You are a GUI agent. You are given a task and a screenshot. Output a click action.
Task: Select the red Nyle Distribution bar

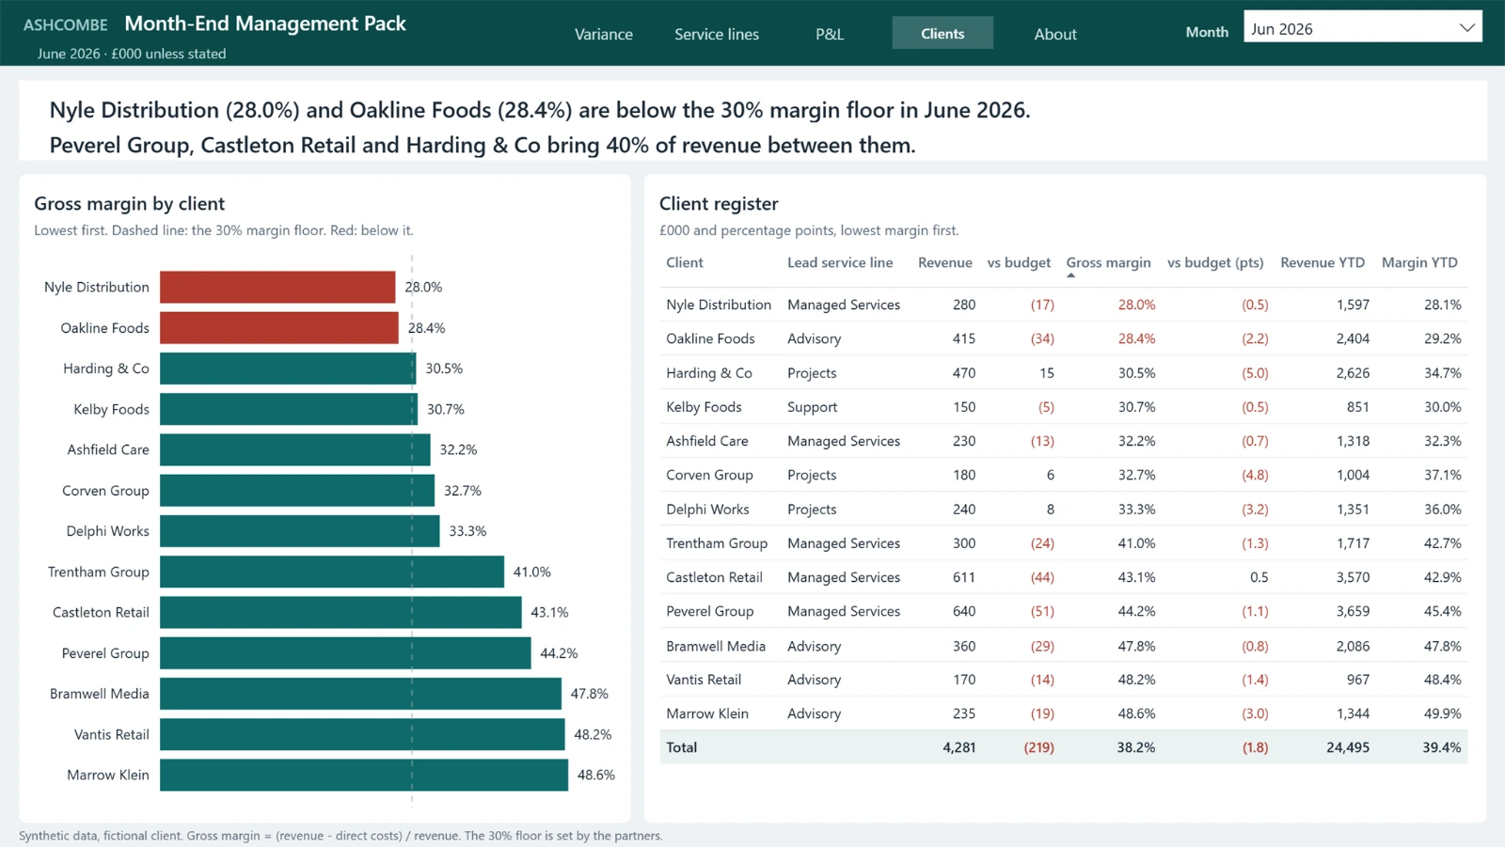point(277,287)
